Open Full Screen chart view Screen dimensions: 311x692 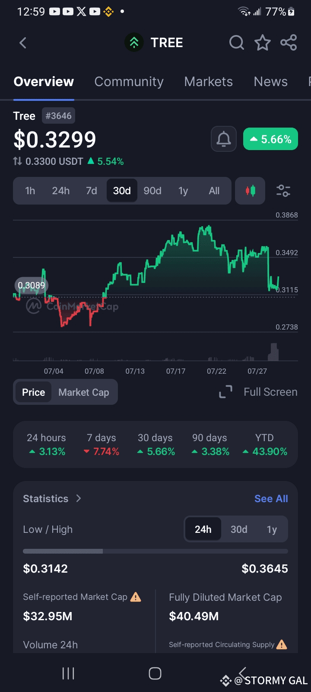[x=270, y=392]
